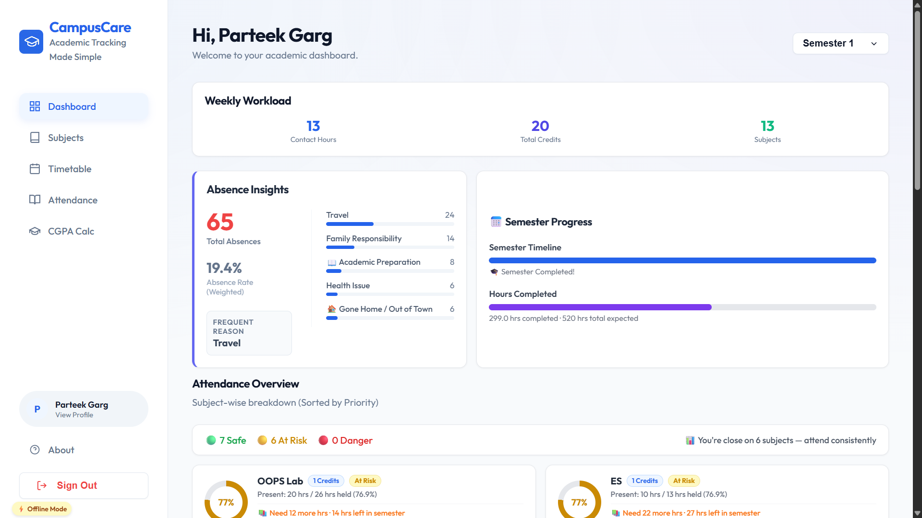Click the books icon in ES need-hours line

pos(616,513)
